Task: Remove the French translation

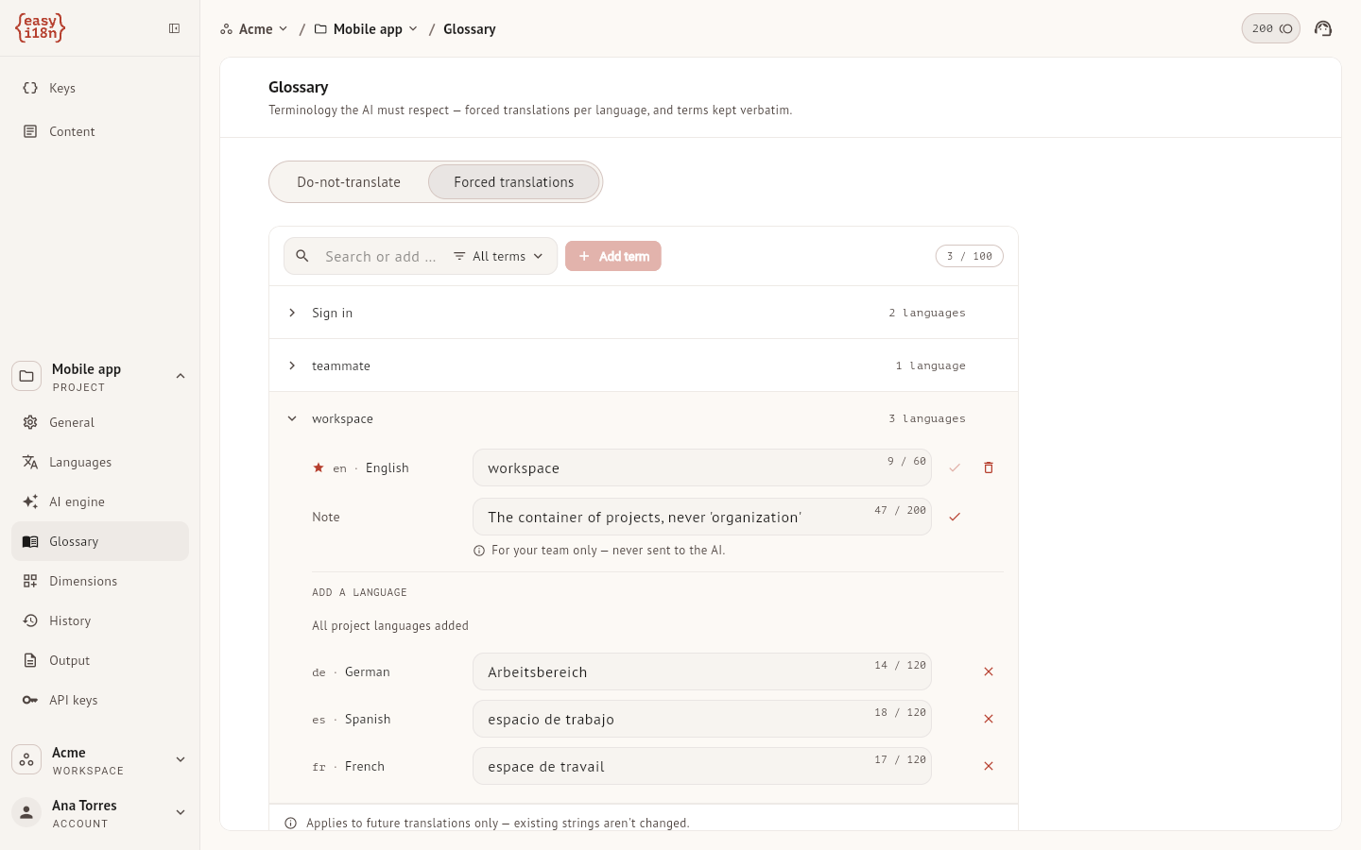Action: (989, 766)
